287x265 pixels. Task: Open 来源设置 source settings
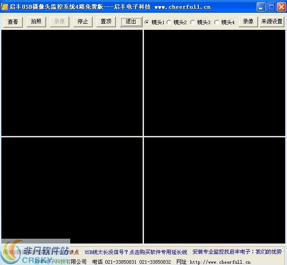click(x=272, y=21)
